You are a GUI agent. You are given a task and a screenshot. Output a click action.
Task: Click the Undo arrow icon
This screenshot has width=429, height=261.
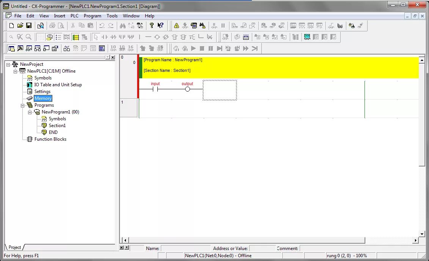point(102,26)
